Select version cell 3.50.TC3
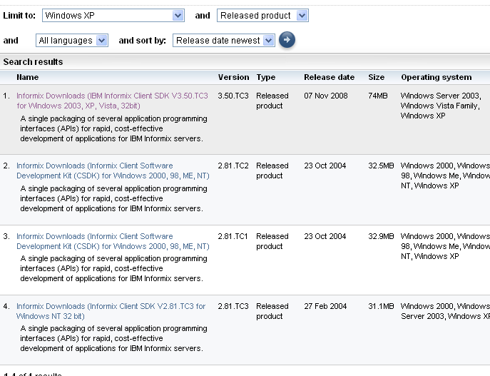490x376 pixels. 233,96
